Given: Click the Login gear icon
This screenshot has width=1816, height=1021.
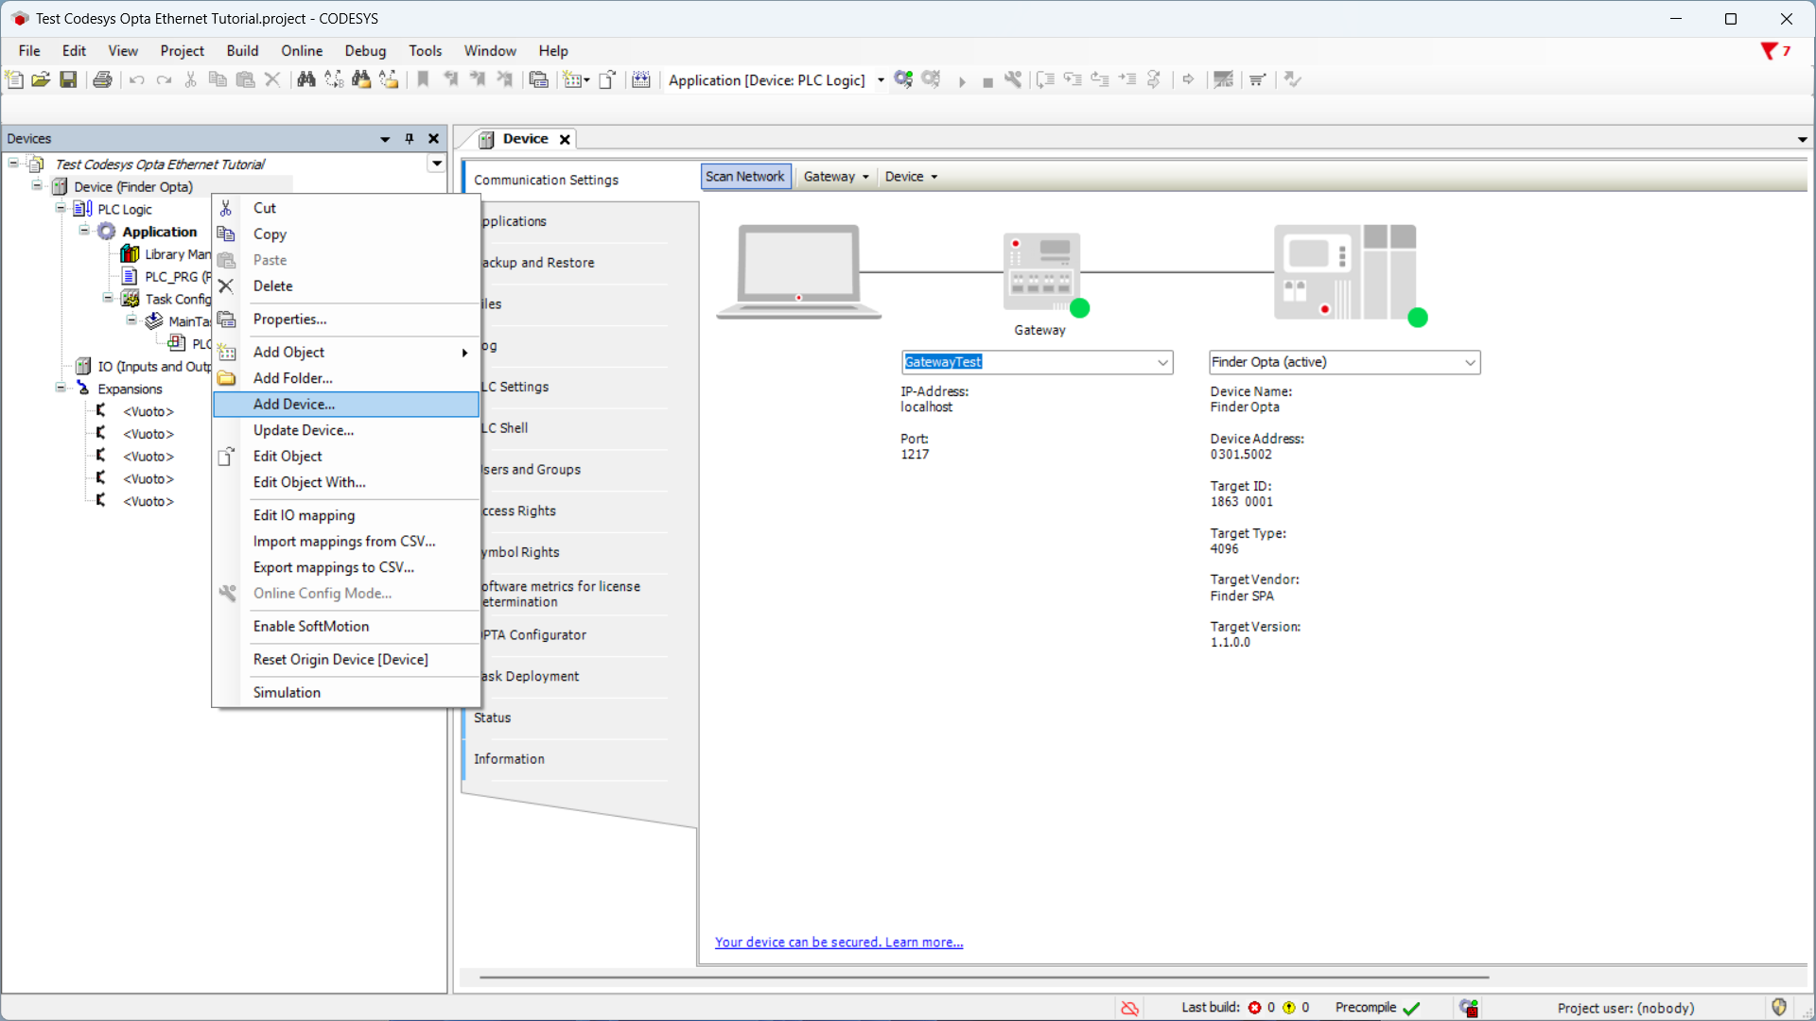Looking at the screenshot, I should pyautogui.click(x=903, y=80).
